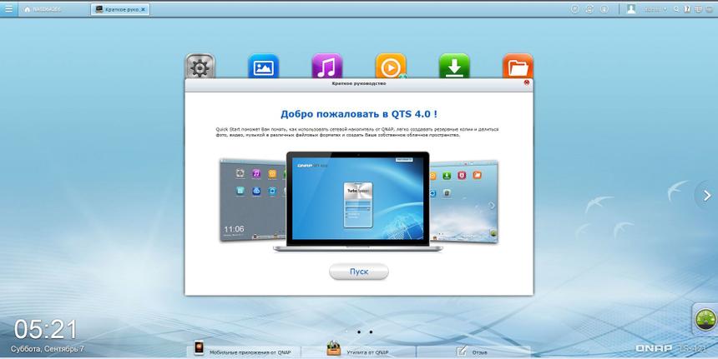The image size is (718, 359).
Task: Open background tasks icon in top bar
Action: tap(575, 9)
